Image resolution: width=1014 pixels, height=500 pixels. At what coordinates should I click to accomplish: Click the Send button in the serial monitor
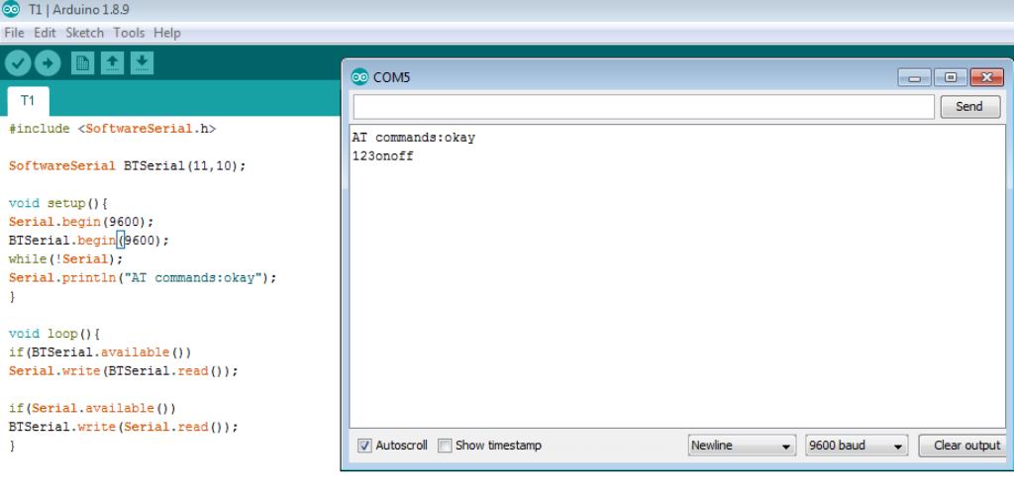(x=969, y=107)
